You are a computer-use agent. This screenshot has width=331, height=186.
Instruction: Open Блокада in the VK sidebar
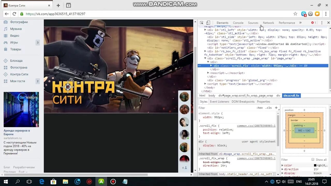click(16, 61)
